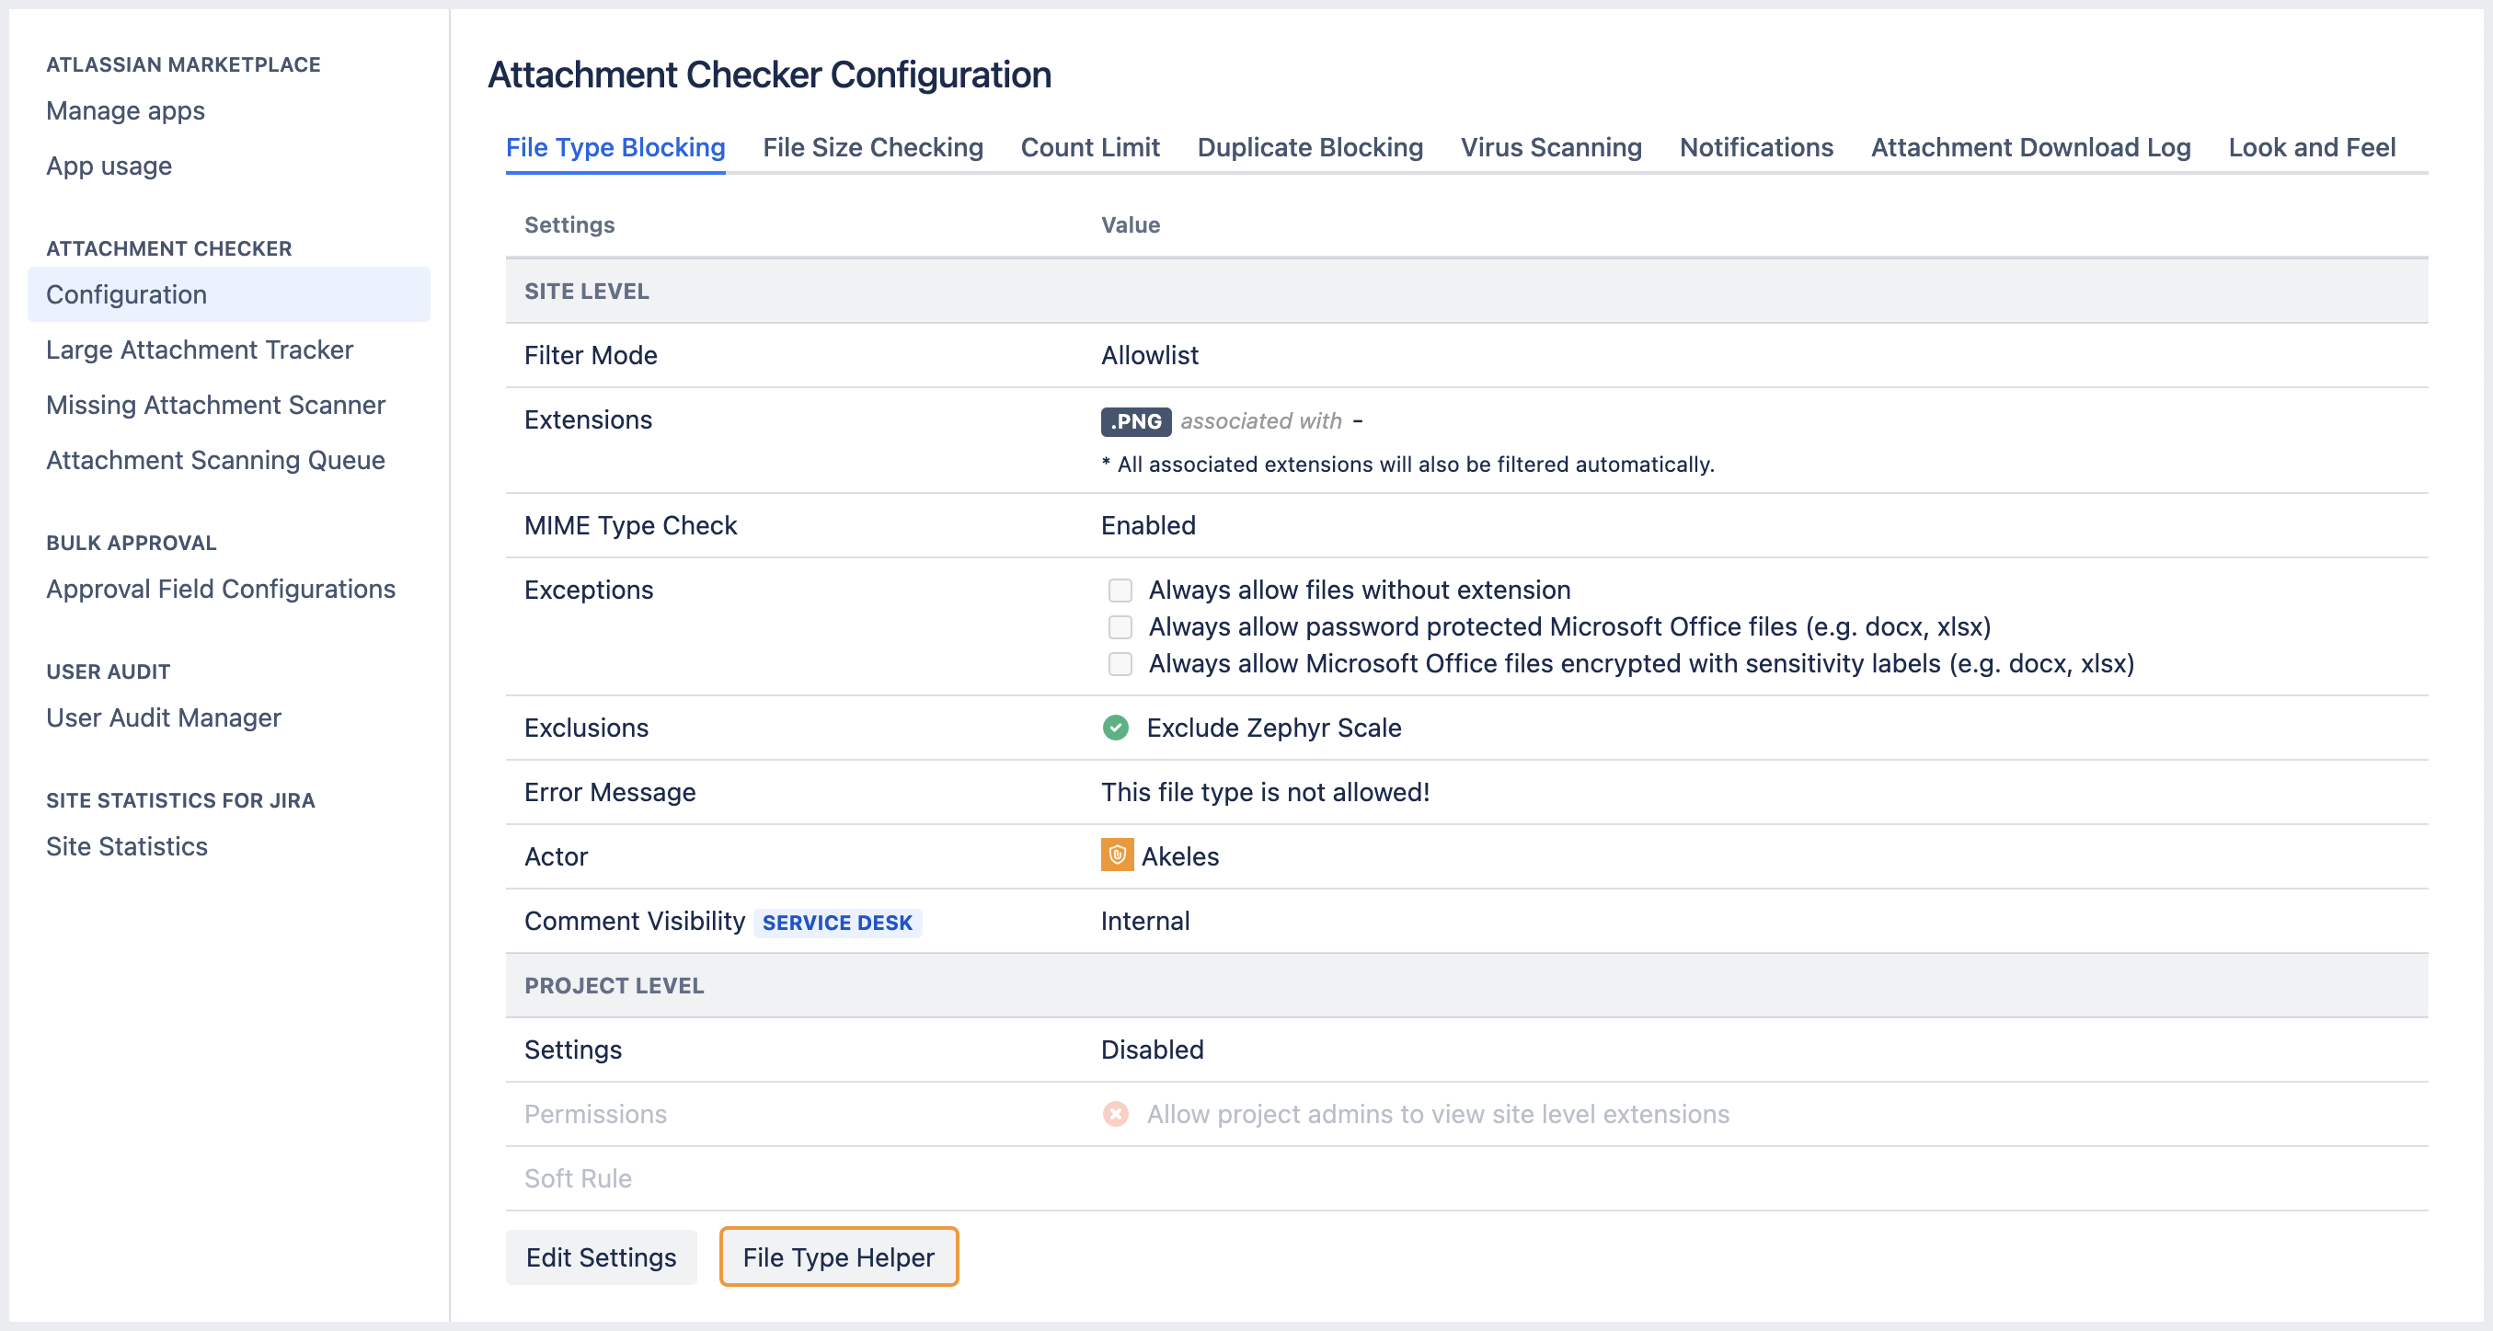
Task: Click the Edit Settings button
Action: 600,1256
